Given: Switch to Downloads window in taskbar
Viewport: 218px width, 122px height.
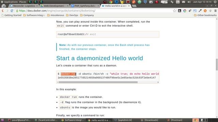Looking at the screenshot, I should pos(150,120).
